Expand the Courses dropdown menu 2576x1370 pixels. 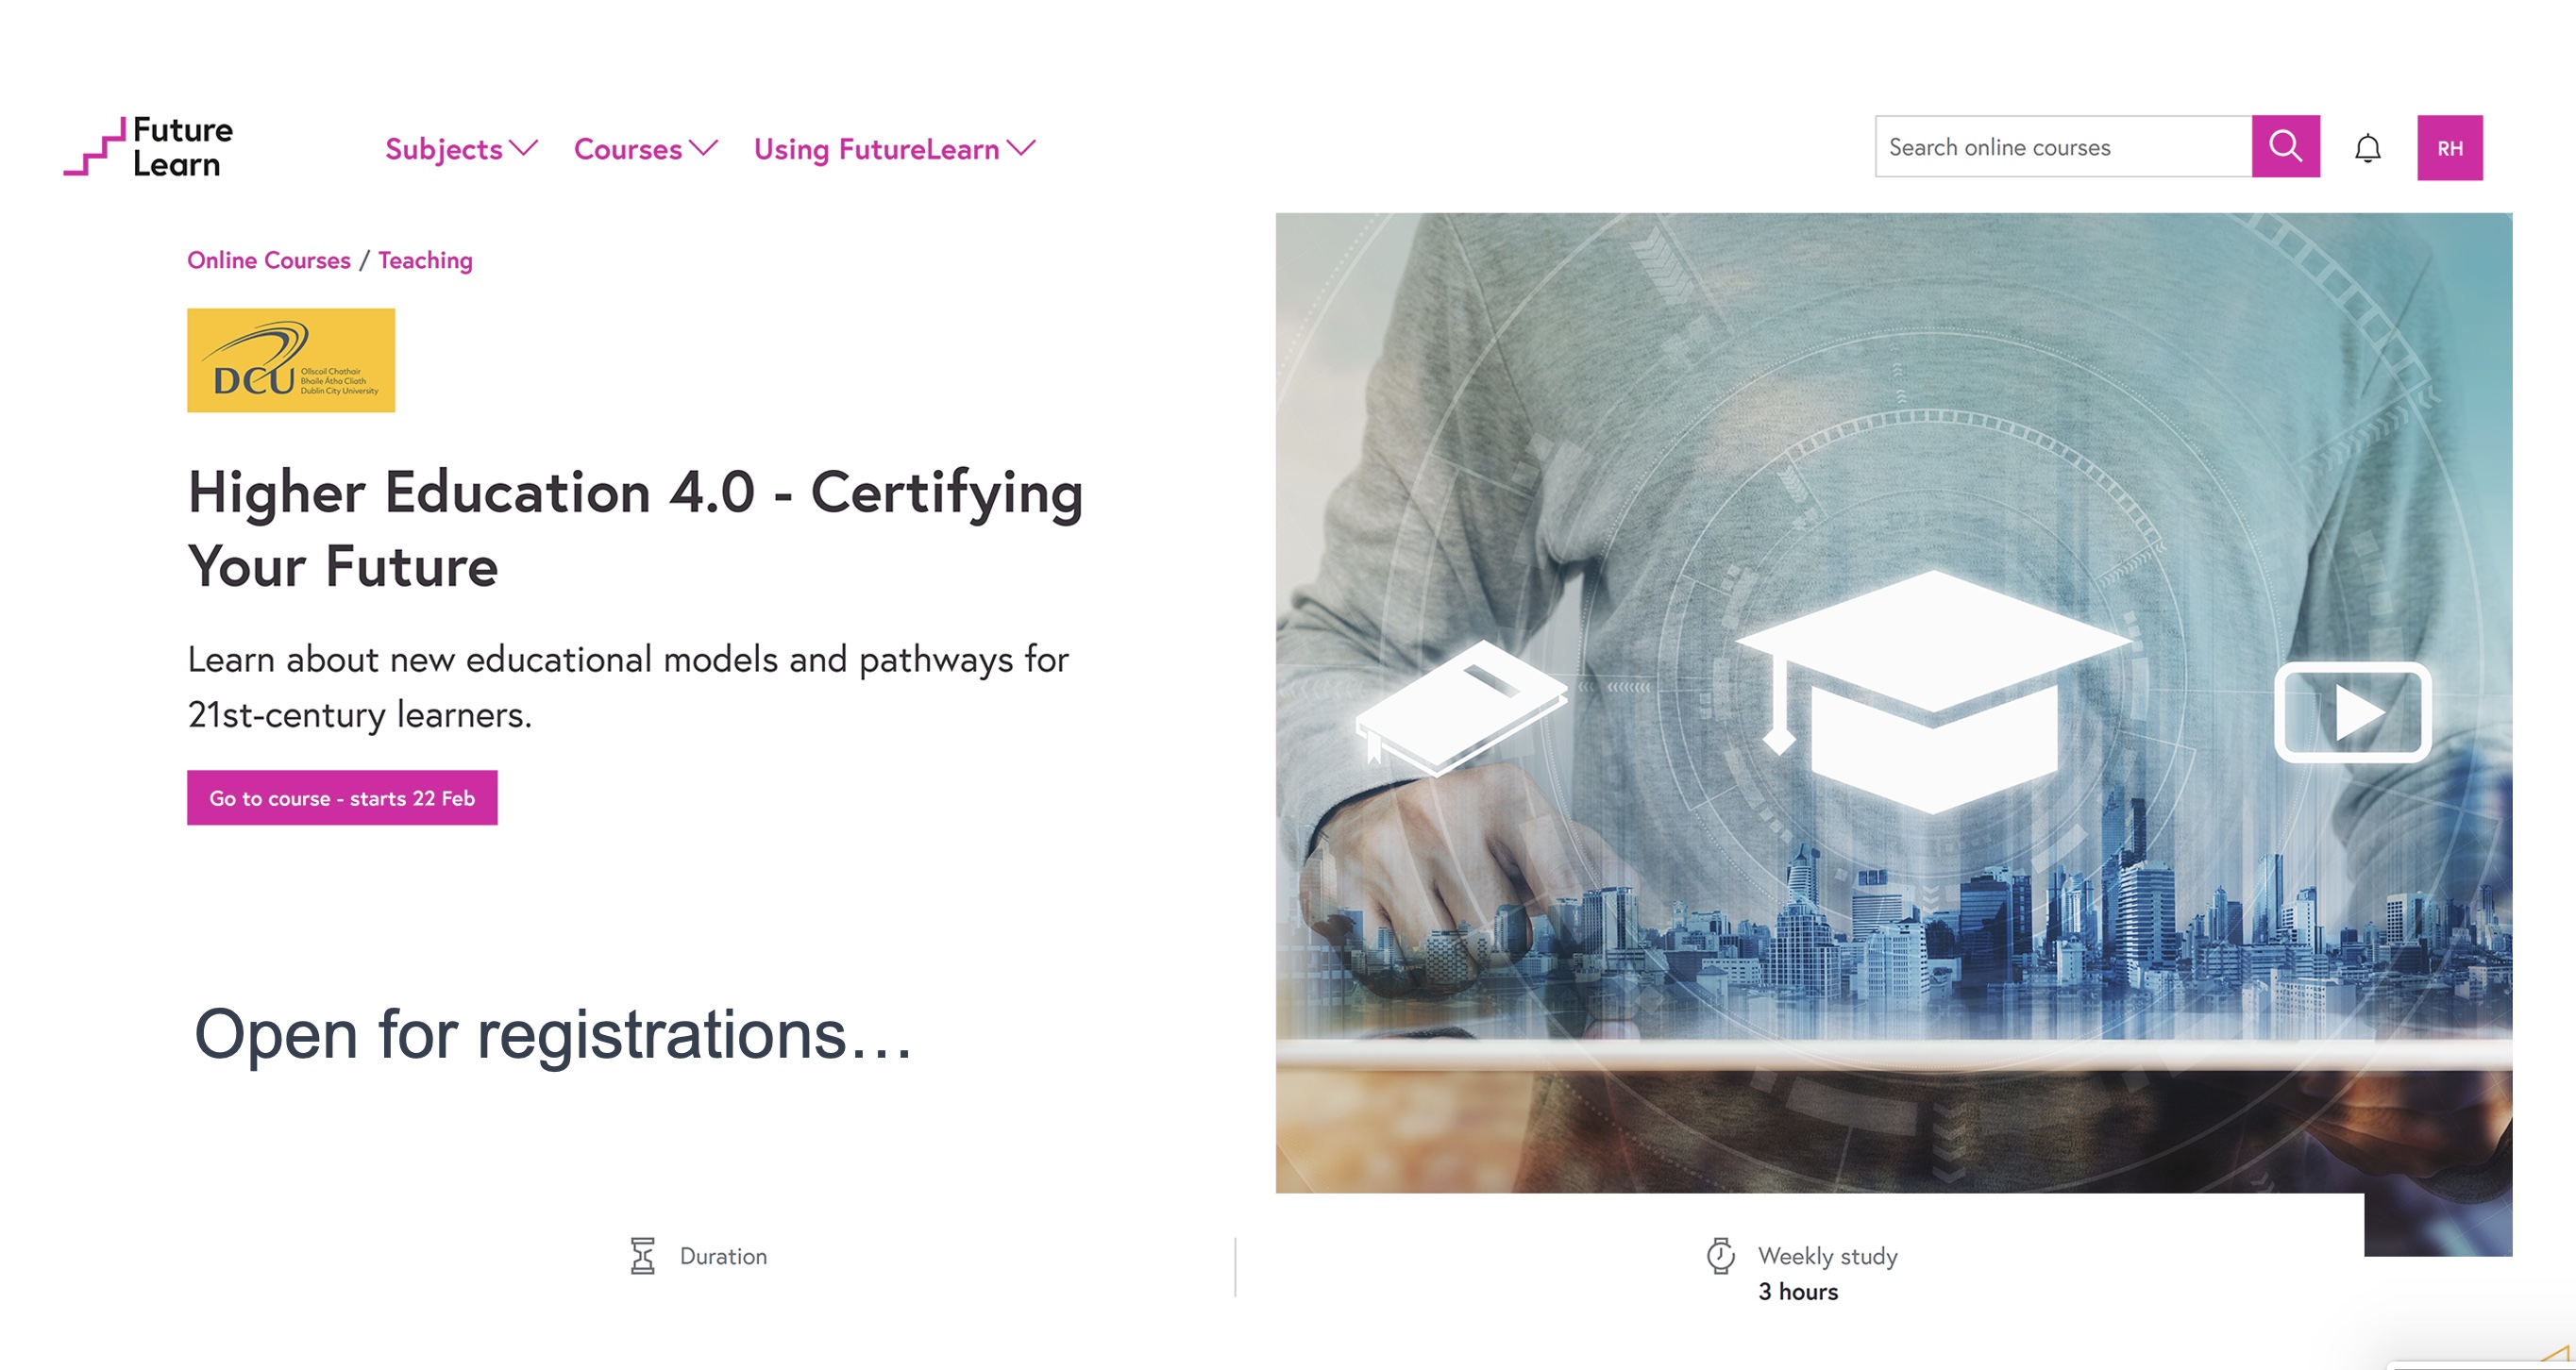[628, 149]
